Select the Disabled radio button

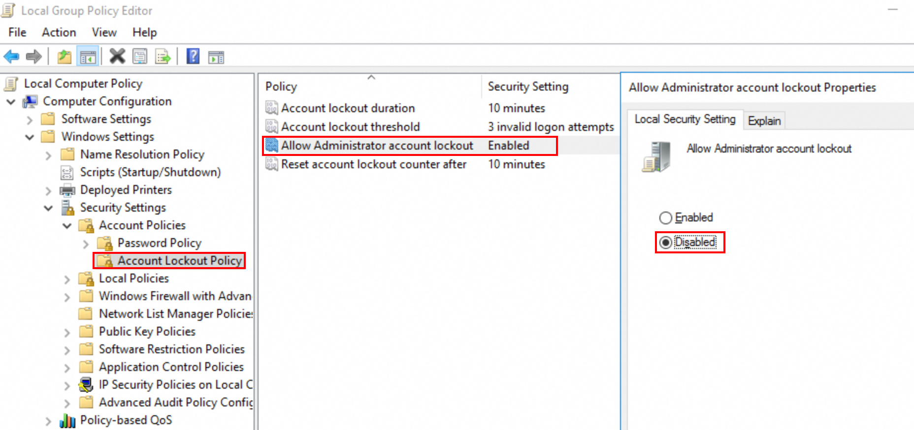tap(665, 243)
